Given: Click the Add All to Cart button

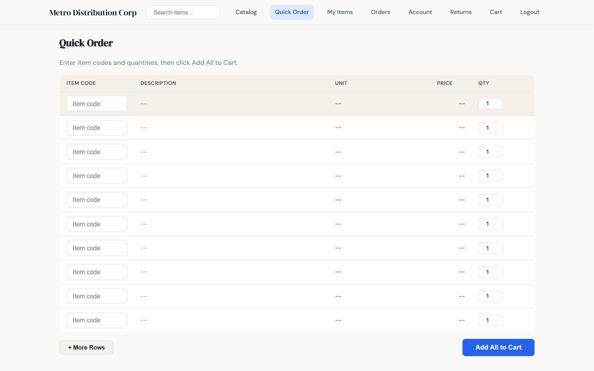Looking at the screenshot, I should point(498,347).
